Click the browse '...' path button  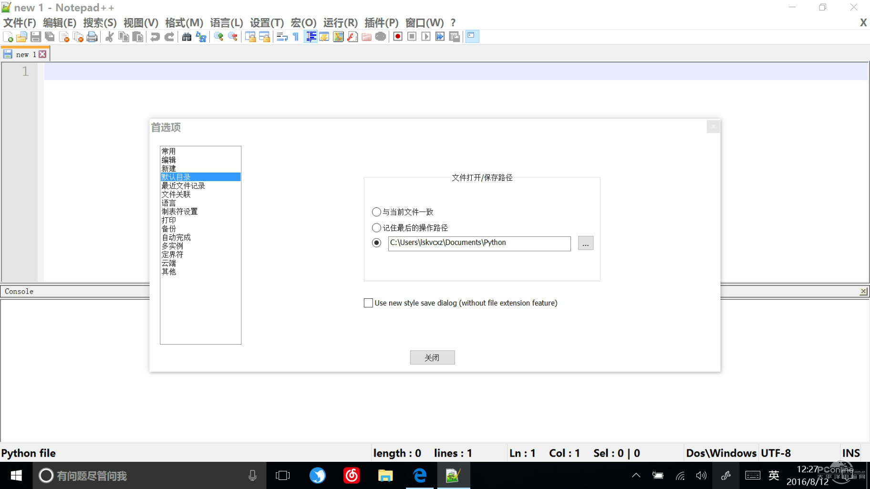585,243
